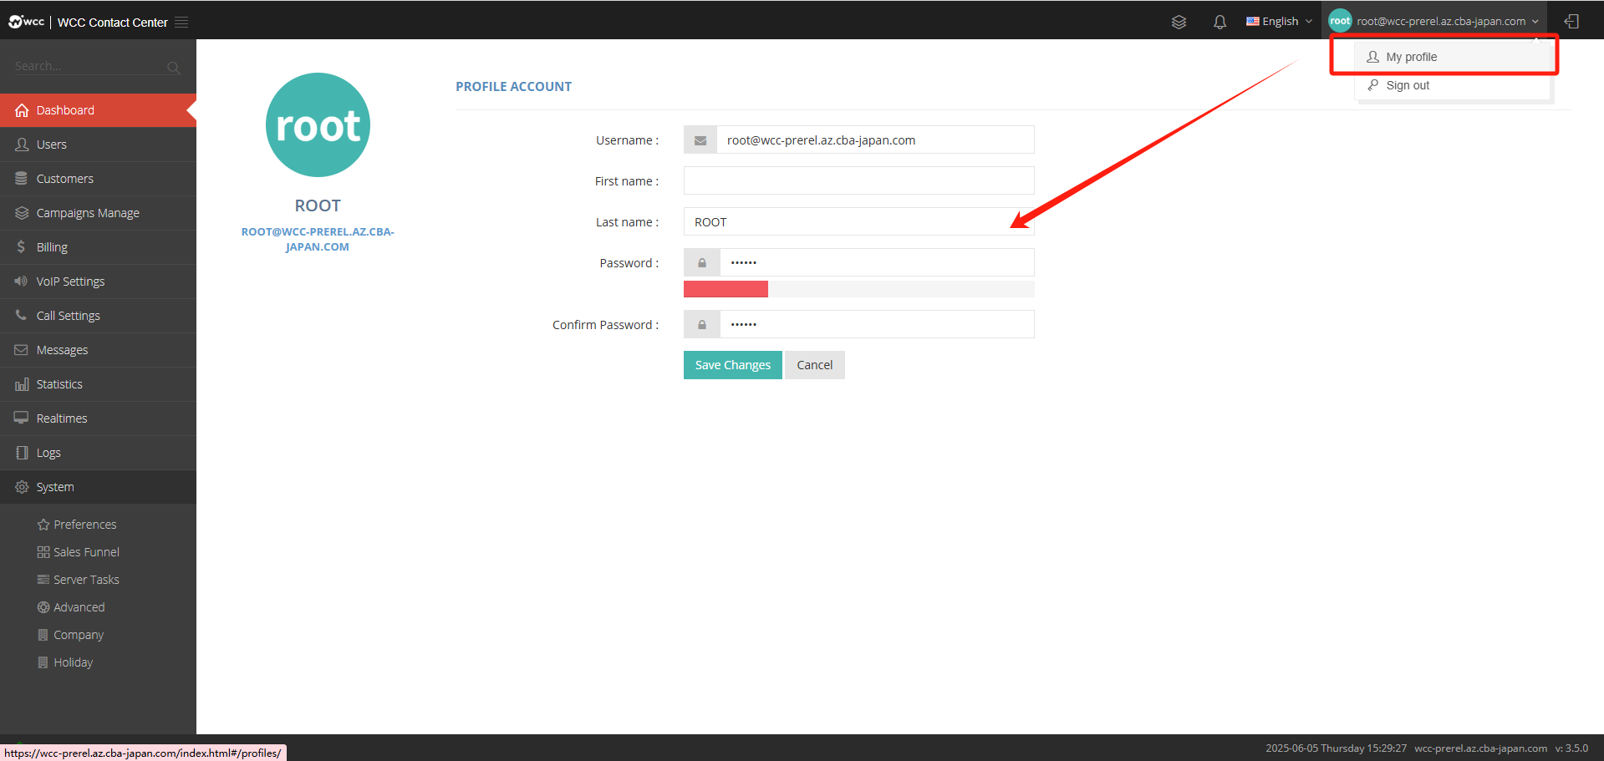Click the Call Settings phone icon
Image resolution: width=1604 pixels, height=761 pixels.
click(21, 315)
